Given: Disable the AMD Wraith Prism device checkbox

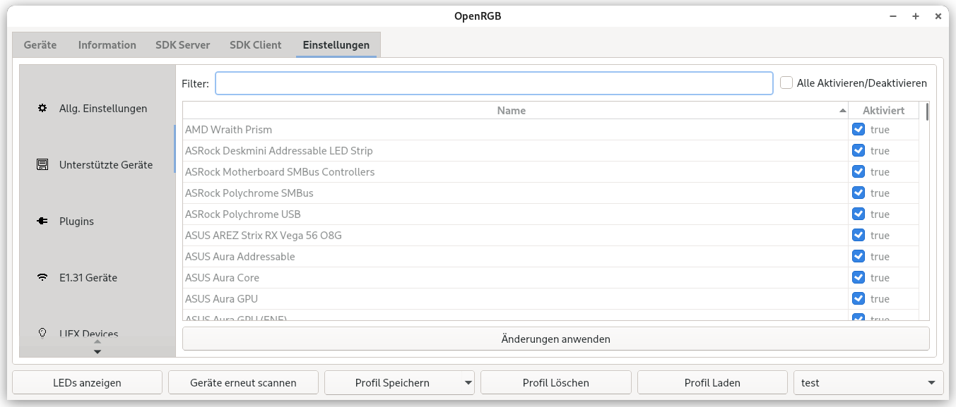Looking at the screenshot, I should tap(858, 129).
